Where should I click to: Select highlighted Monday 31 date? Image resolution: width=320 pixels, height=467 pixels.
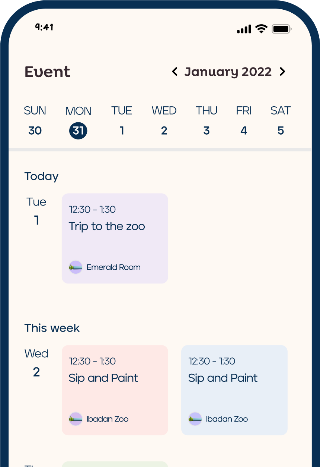(x=78, y=131)
